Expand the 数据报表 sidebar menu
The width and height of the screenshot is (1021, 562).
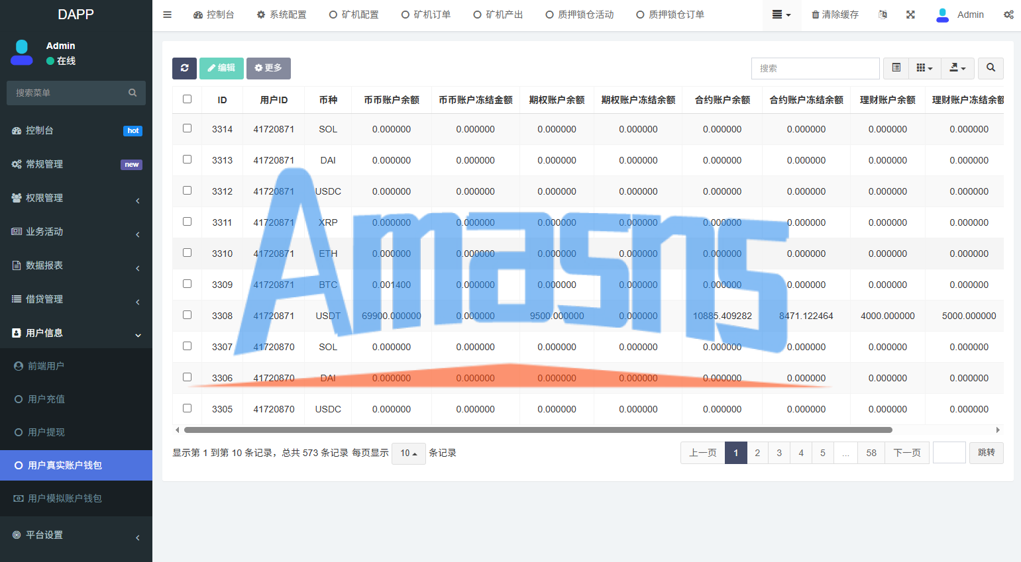(x=76, y=265)
